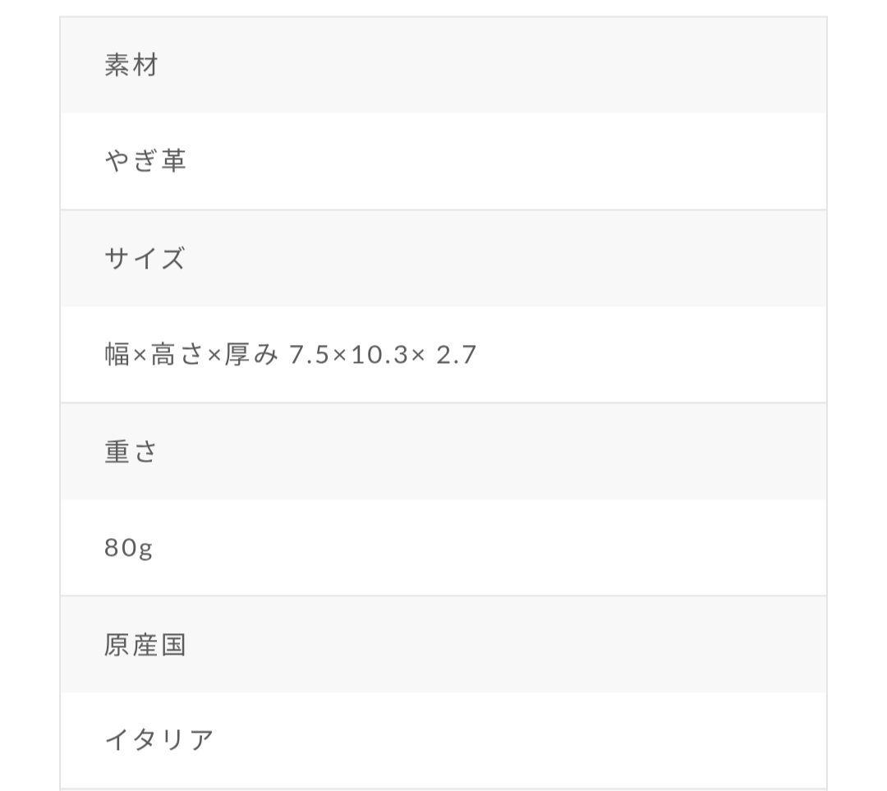Viewport: 887px width, 791px height.
Task: Click the × between 幅 and 高さ
Action: [x=140, y=356]
